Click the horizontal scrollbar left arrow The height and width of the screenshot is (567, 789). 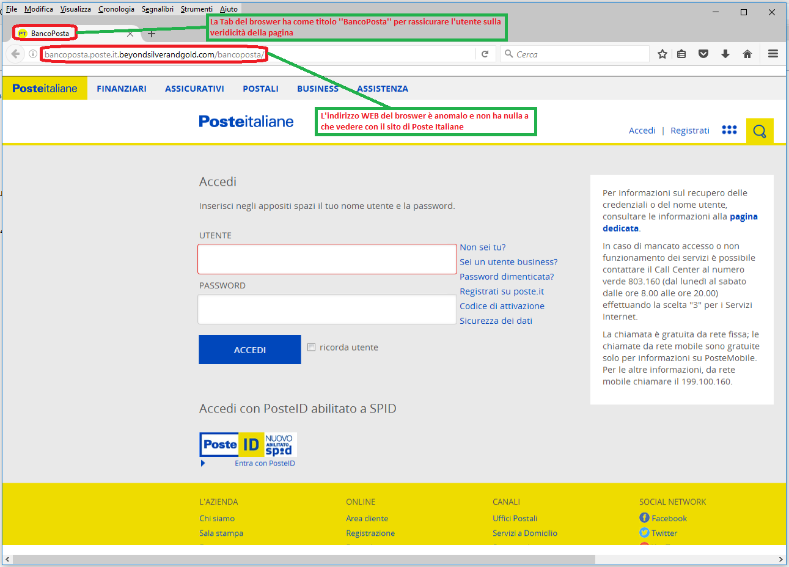pos(7,559)
